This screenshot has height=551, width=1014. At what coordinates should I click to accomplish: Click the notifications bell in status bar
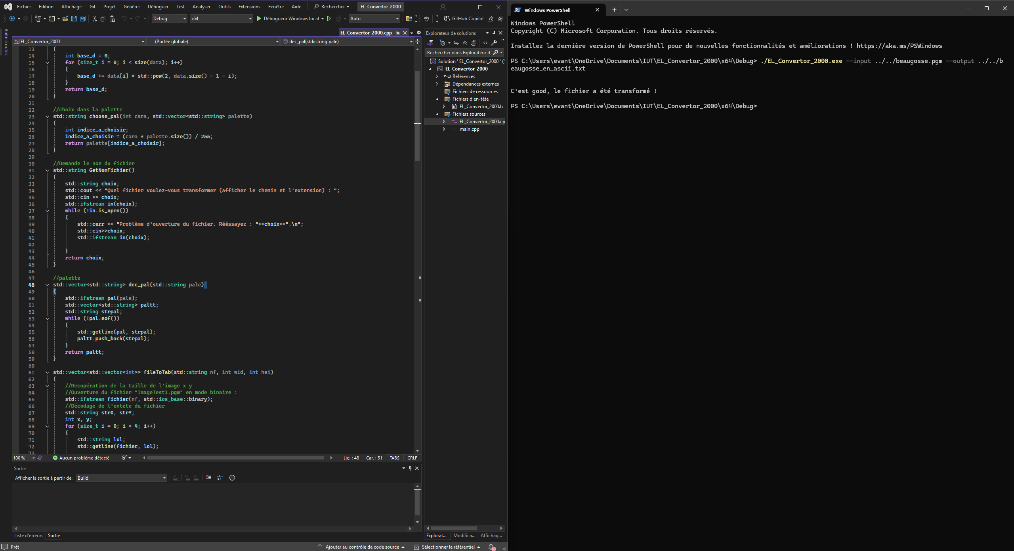click(x=491, y=547)
